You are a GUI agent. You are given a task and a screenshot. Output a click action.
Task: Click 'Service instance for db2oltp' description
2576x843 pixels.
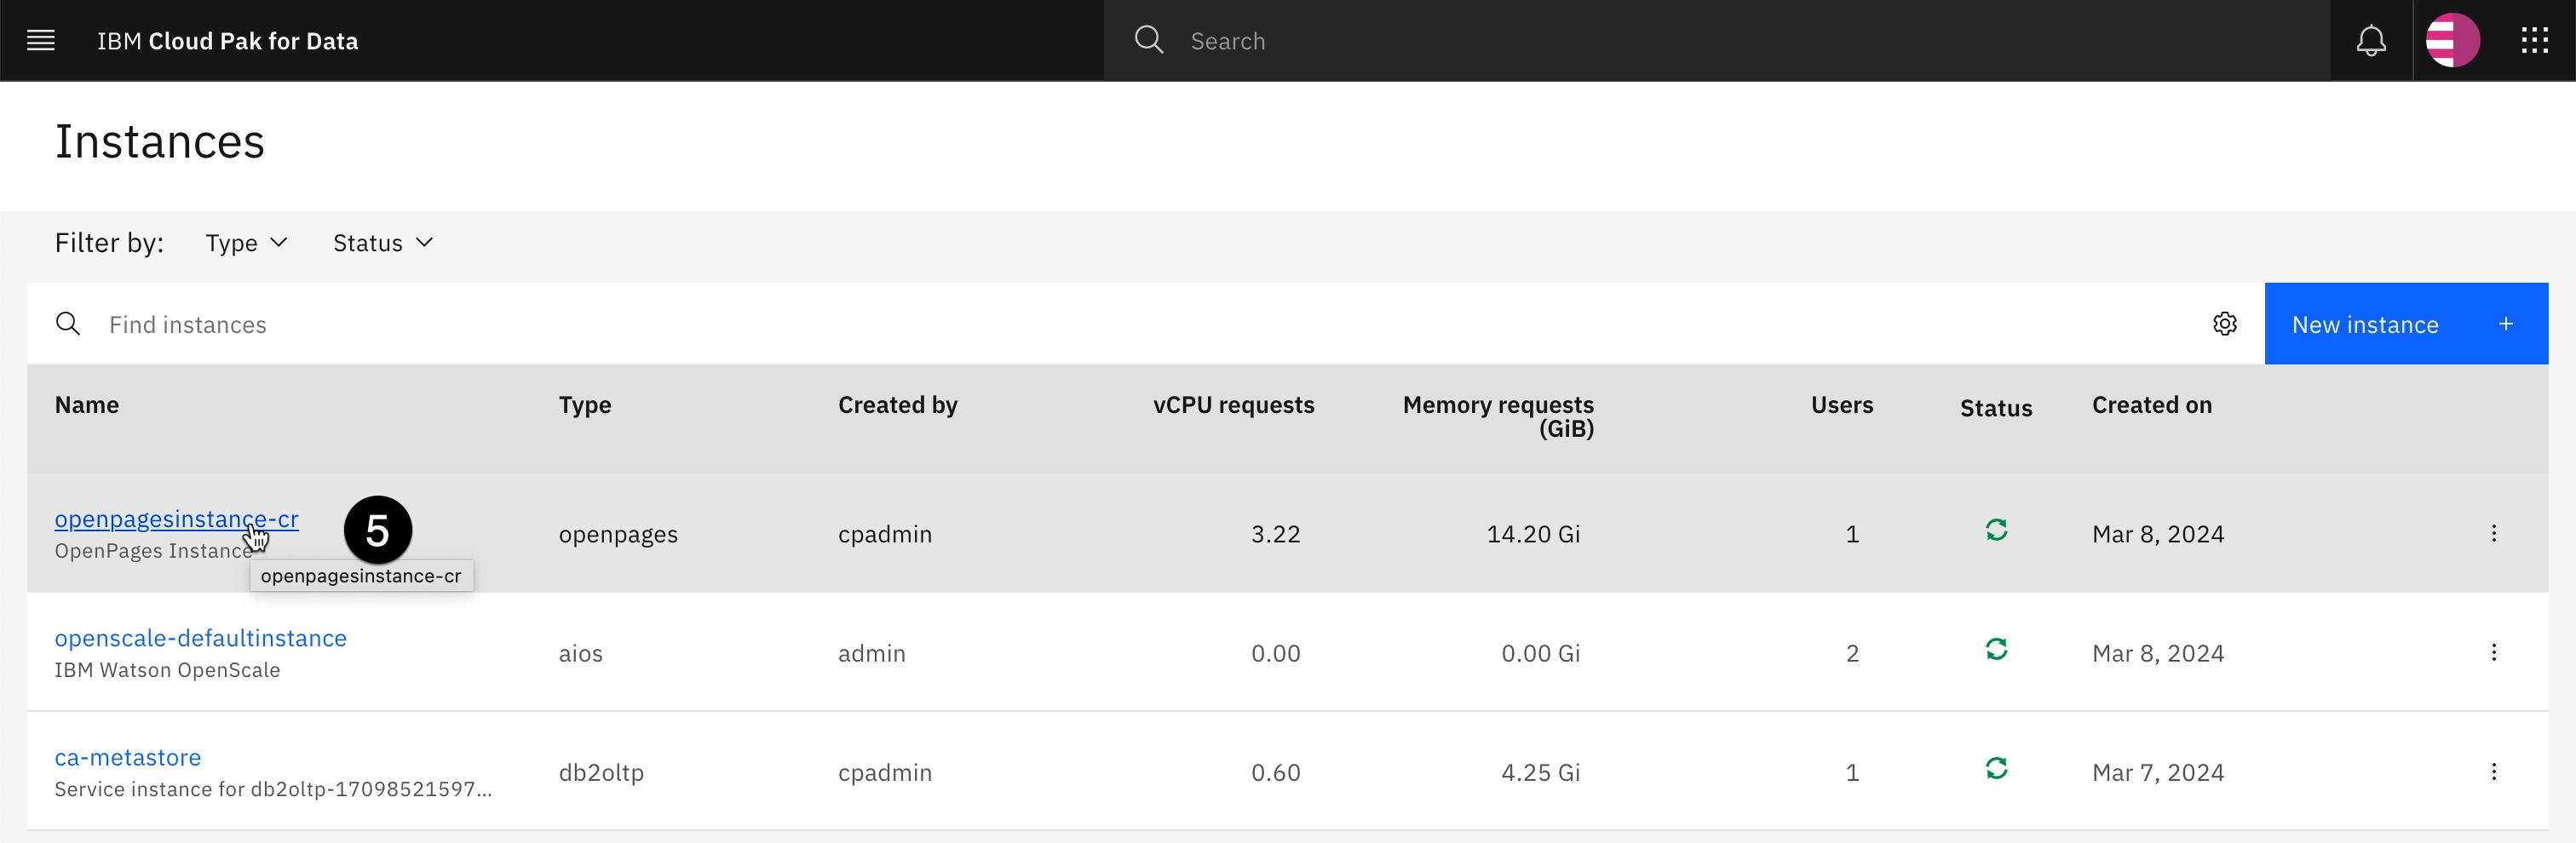pos(272,789)
